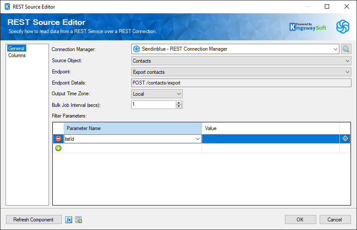The height and width of the screenshot is (230, 357).
Task: Click the Parameter Name column header
Action: tap(133, 128)
